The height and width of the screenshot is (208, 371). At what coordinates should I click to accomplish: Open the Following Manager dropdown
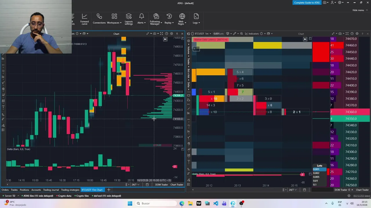tap(156, 19)
